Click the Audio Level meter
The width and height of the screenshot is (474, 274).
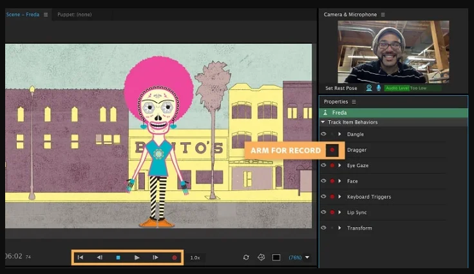tap(413, 88)
